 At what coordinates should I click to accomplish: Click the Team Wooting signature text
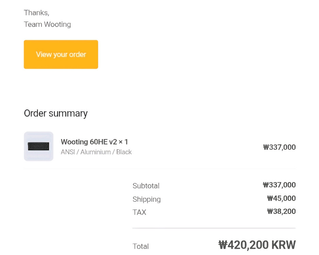coord(47,24)
